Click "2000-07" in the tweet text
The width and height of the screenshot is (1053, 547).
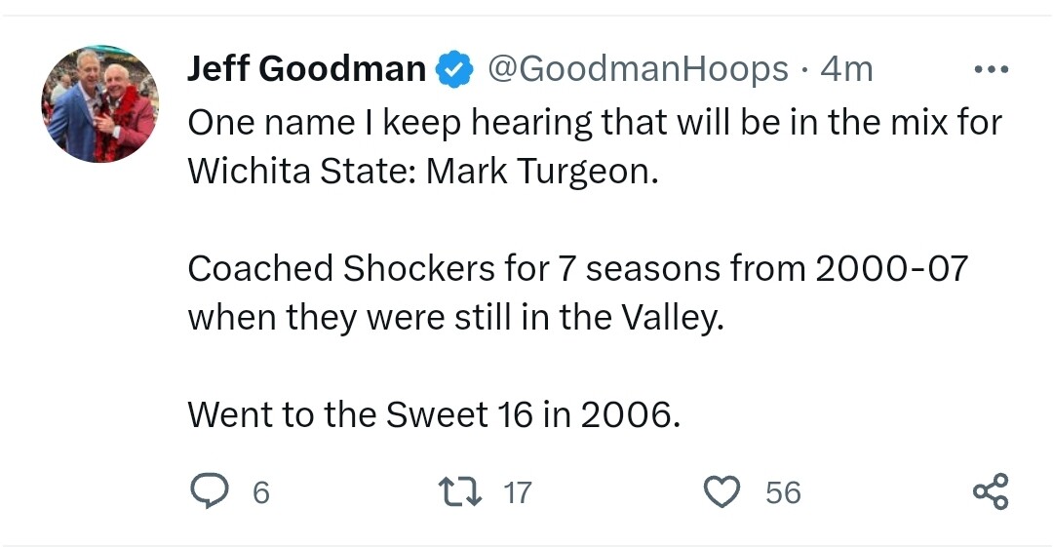point(891,268)
